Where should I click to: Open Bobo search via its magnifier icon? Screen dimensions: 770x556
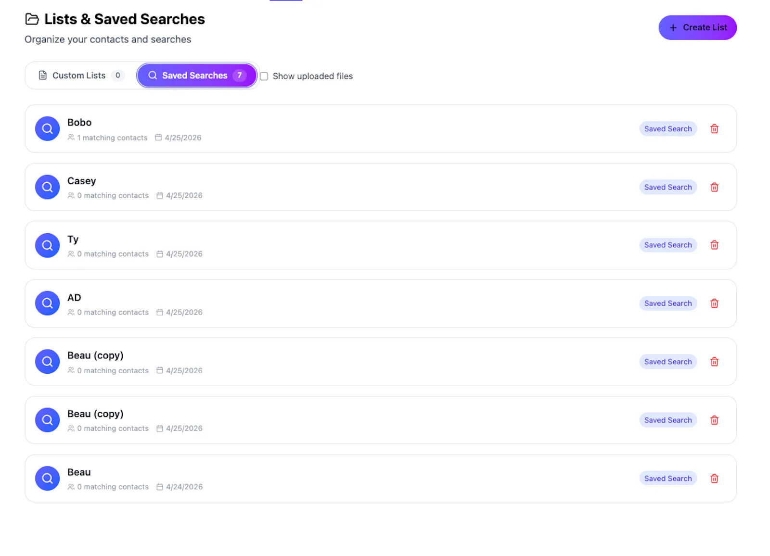(47, 129)
